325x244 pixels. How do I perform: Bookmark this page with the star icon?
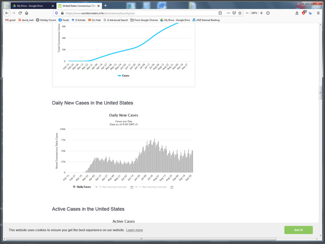pos(240,13)
